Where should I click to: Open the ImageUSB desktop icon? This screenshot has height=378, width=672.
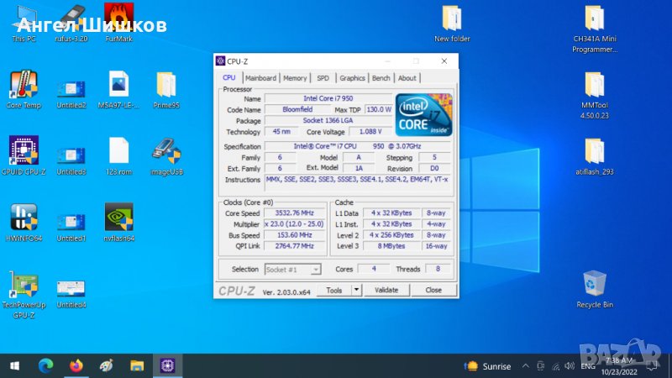click(x=165, y=151)
